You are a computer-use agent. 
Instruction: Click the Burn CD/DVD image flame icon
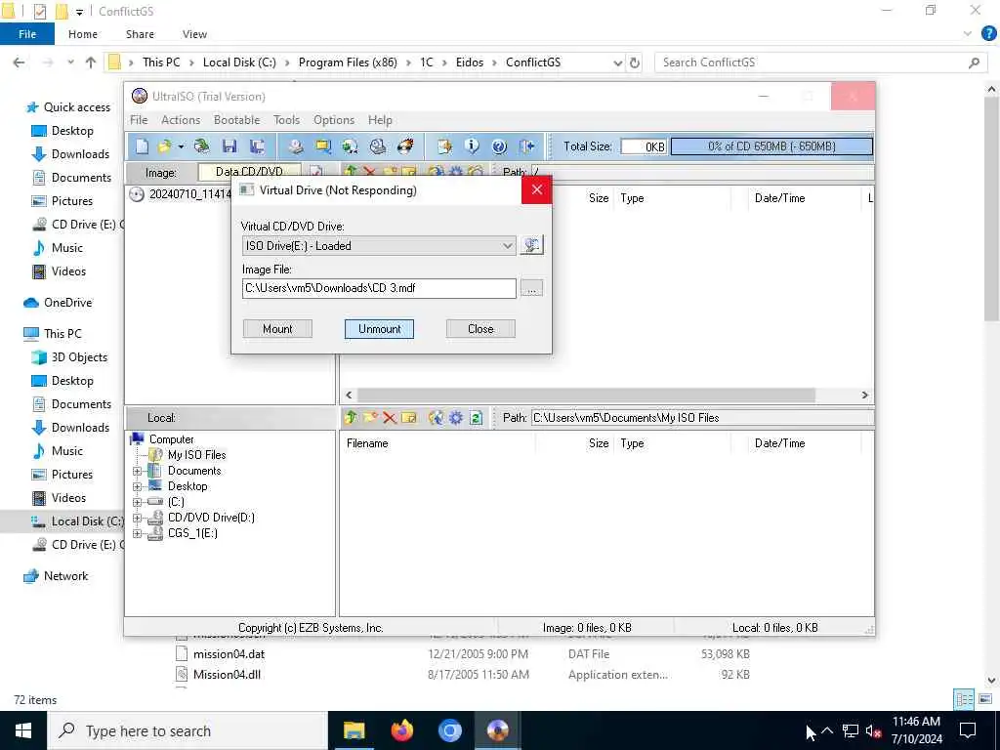[x=405, y=146]
